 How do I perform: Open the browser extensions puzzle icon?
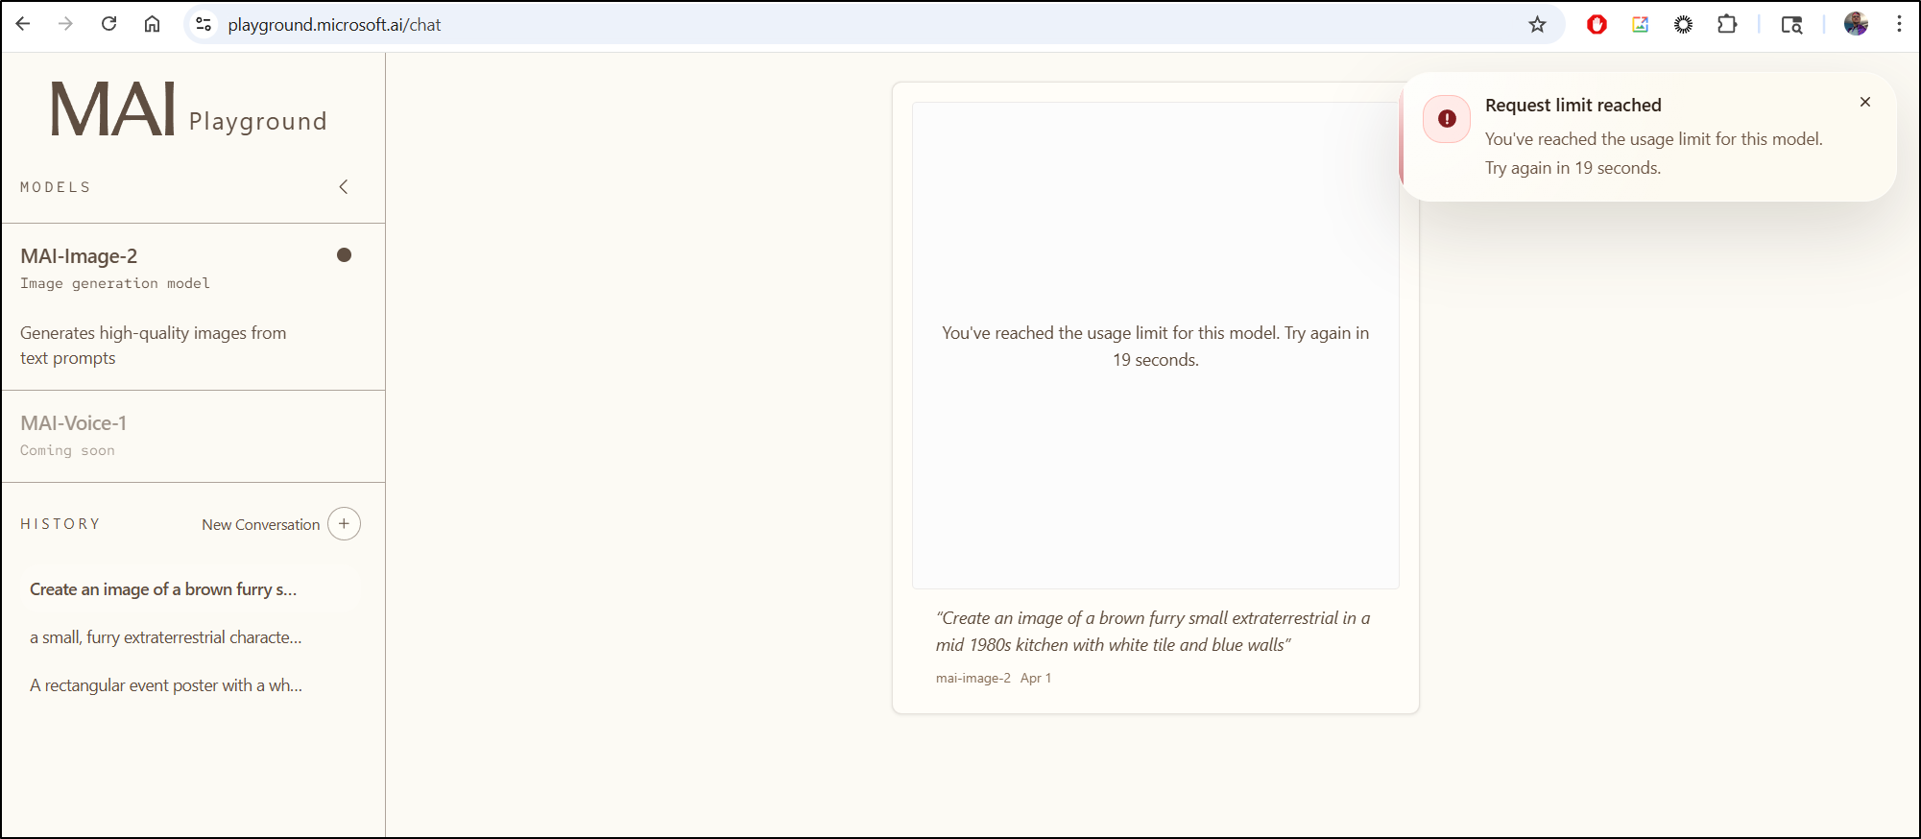click(x=1727, y=25)
